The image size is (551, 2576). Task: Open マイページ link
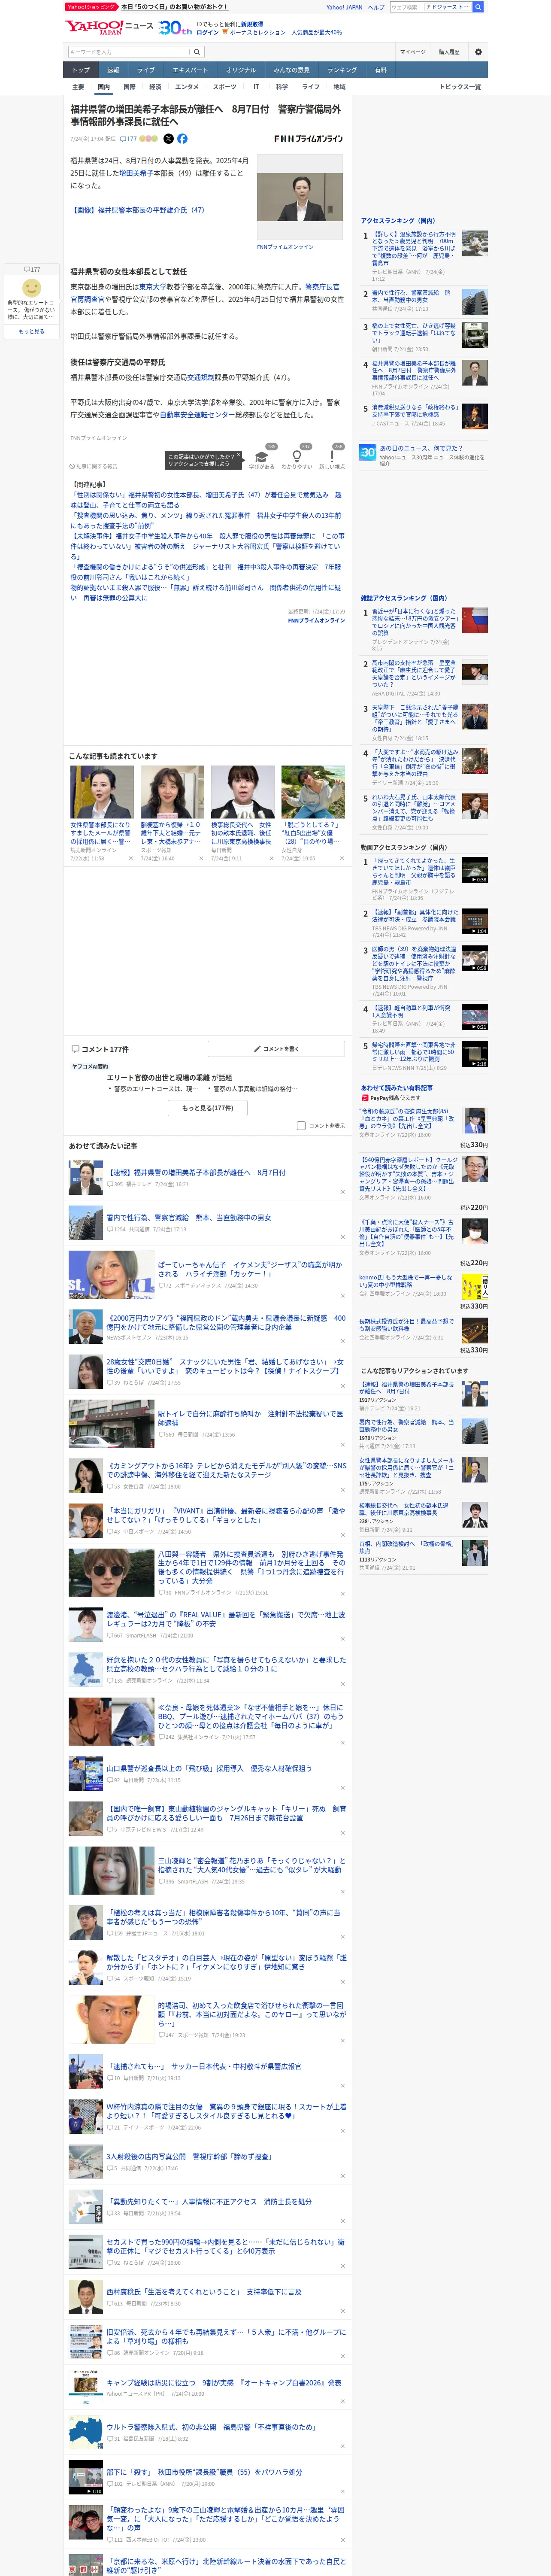click(413, 52)
